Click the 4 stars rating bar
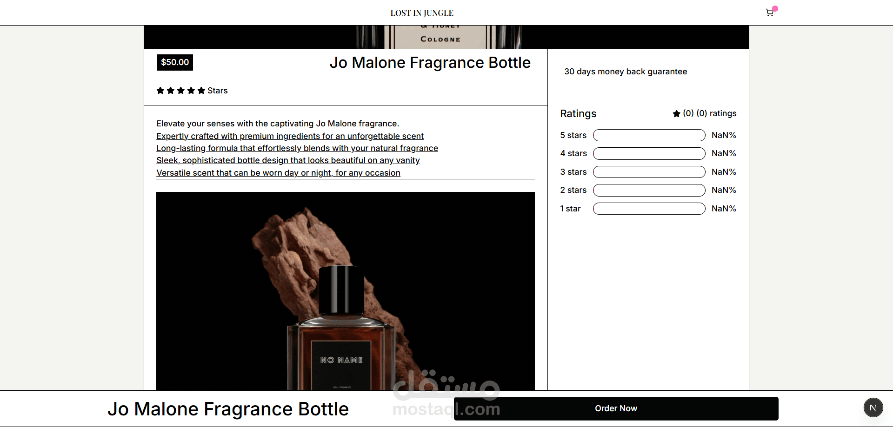Image resolution: width=893 pixels, height=427 pixels. [x=649, y=153]
